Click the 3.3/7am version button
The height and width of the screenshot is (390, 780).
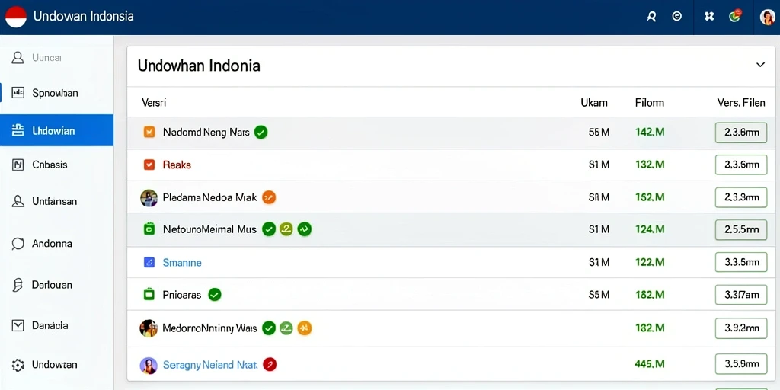(x=741, y=295)
